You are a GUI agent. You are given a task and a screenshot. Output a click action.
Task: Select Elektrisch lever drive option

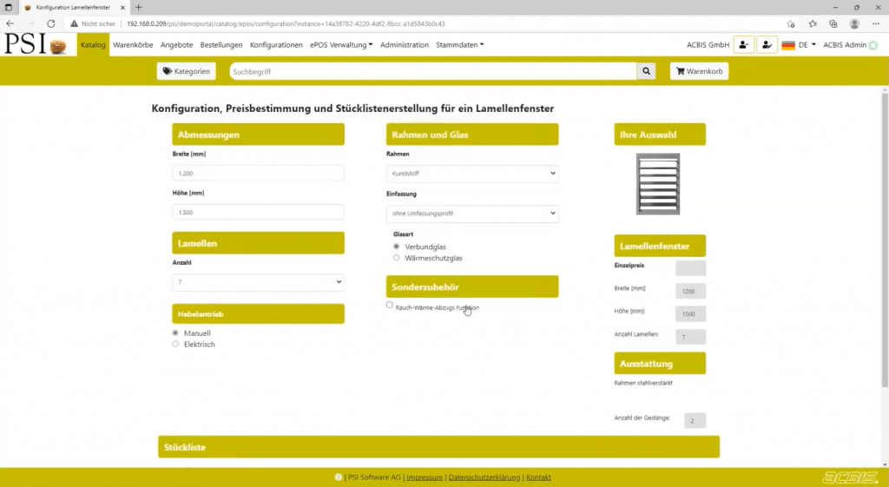click(x=175, y=344)
